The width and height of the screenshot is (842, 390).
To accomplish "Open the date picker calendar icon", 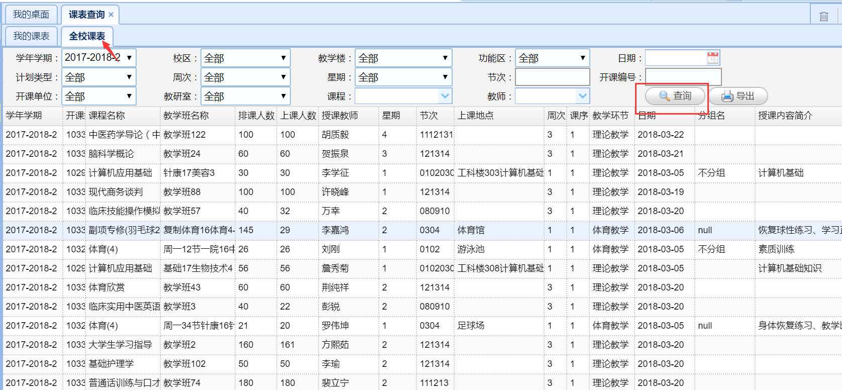I will point(713,58).
